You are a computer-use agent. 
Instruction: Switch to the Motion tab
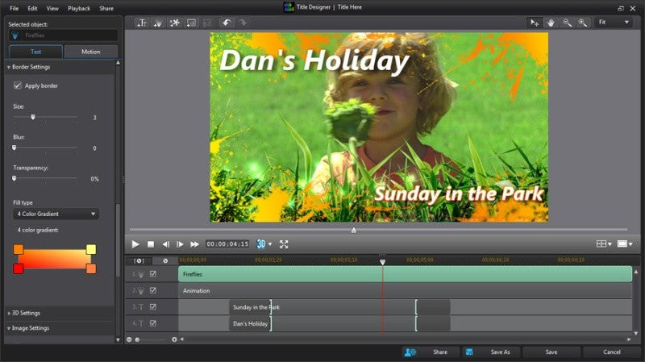point(90,52)
